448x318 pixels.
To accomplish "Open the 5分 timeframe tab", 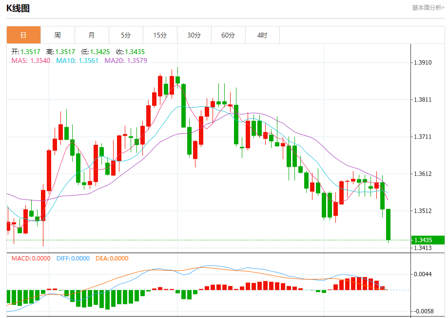I will (x=126, y=35).
